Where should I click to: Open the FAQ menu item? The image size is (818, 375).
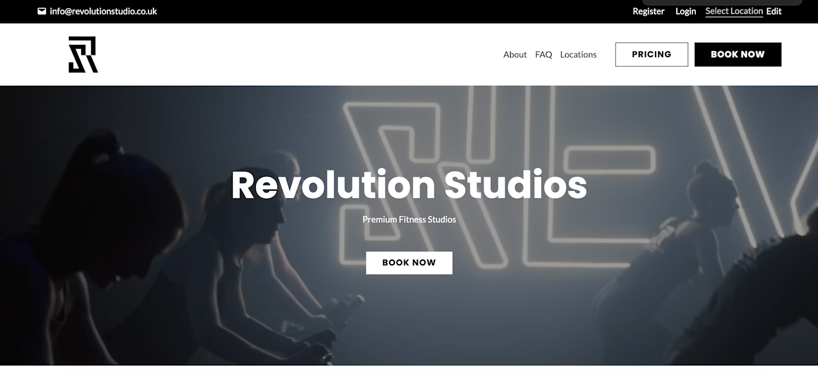point(543,54)
